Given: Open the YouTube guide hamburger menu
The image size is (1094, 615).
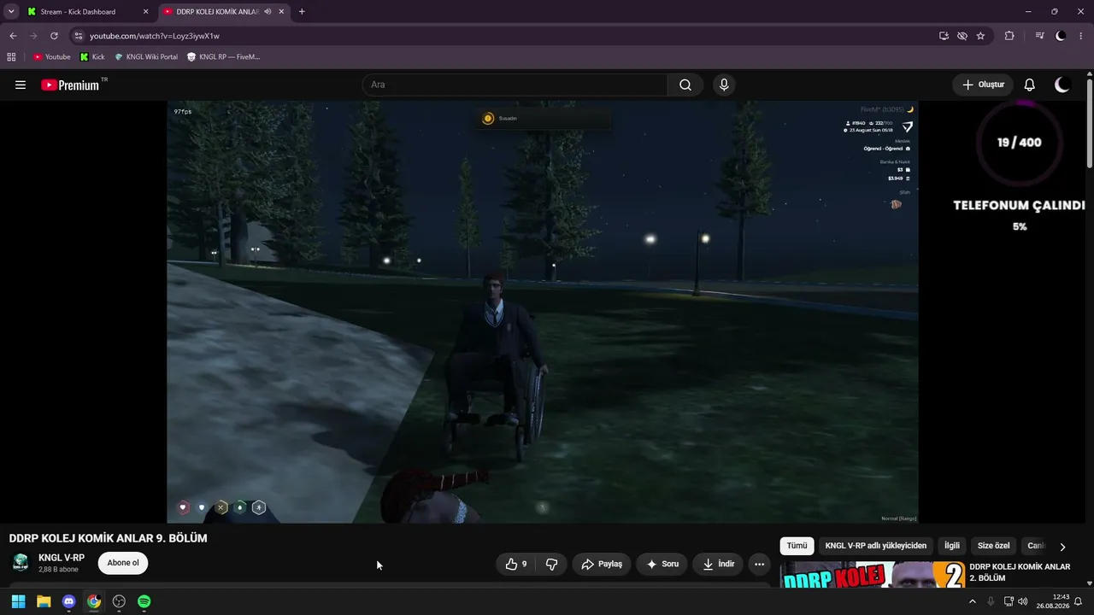Looking at the screenshot, I should tap(21, 85).
